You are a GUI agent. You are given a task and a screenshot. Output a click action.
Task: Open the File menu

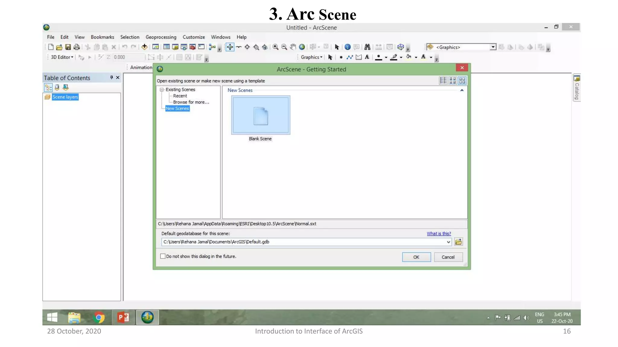pyautogui.click(x=51, y=37)
